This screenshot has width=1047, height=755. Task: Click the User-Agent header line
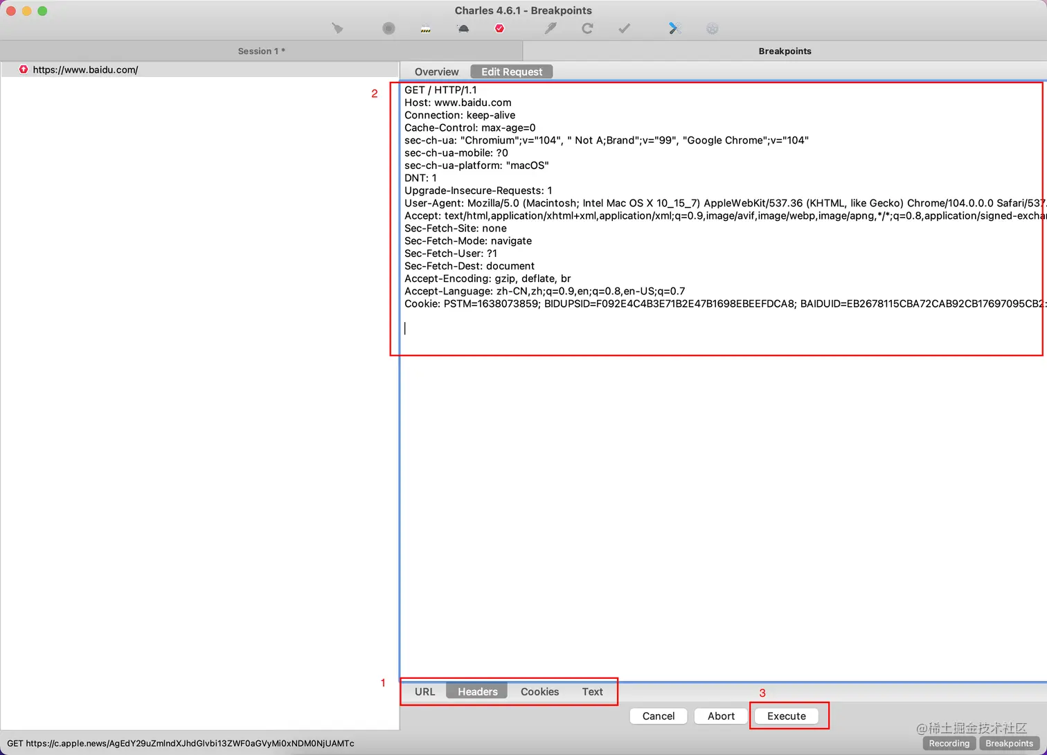pos(724,203)
